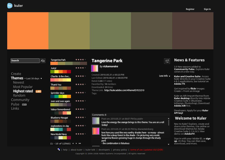Click the Pulse beta badge
The height and width of the screenshot is (160, 225).
[24, 105]
